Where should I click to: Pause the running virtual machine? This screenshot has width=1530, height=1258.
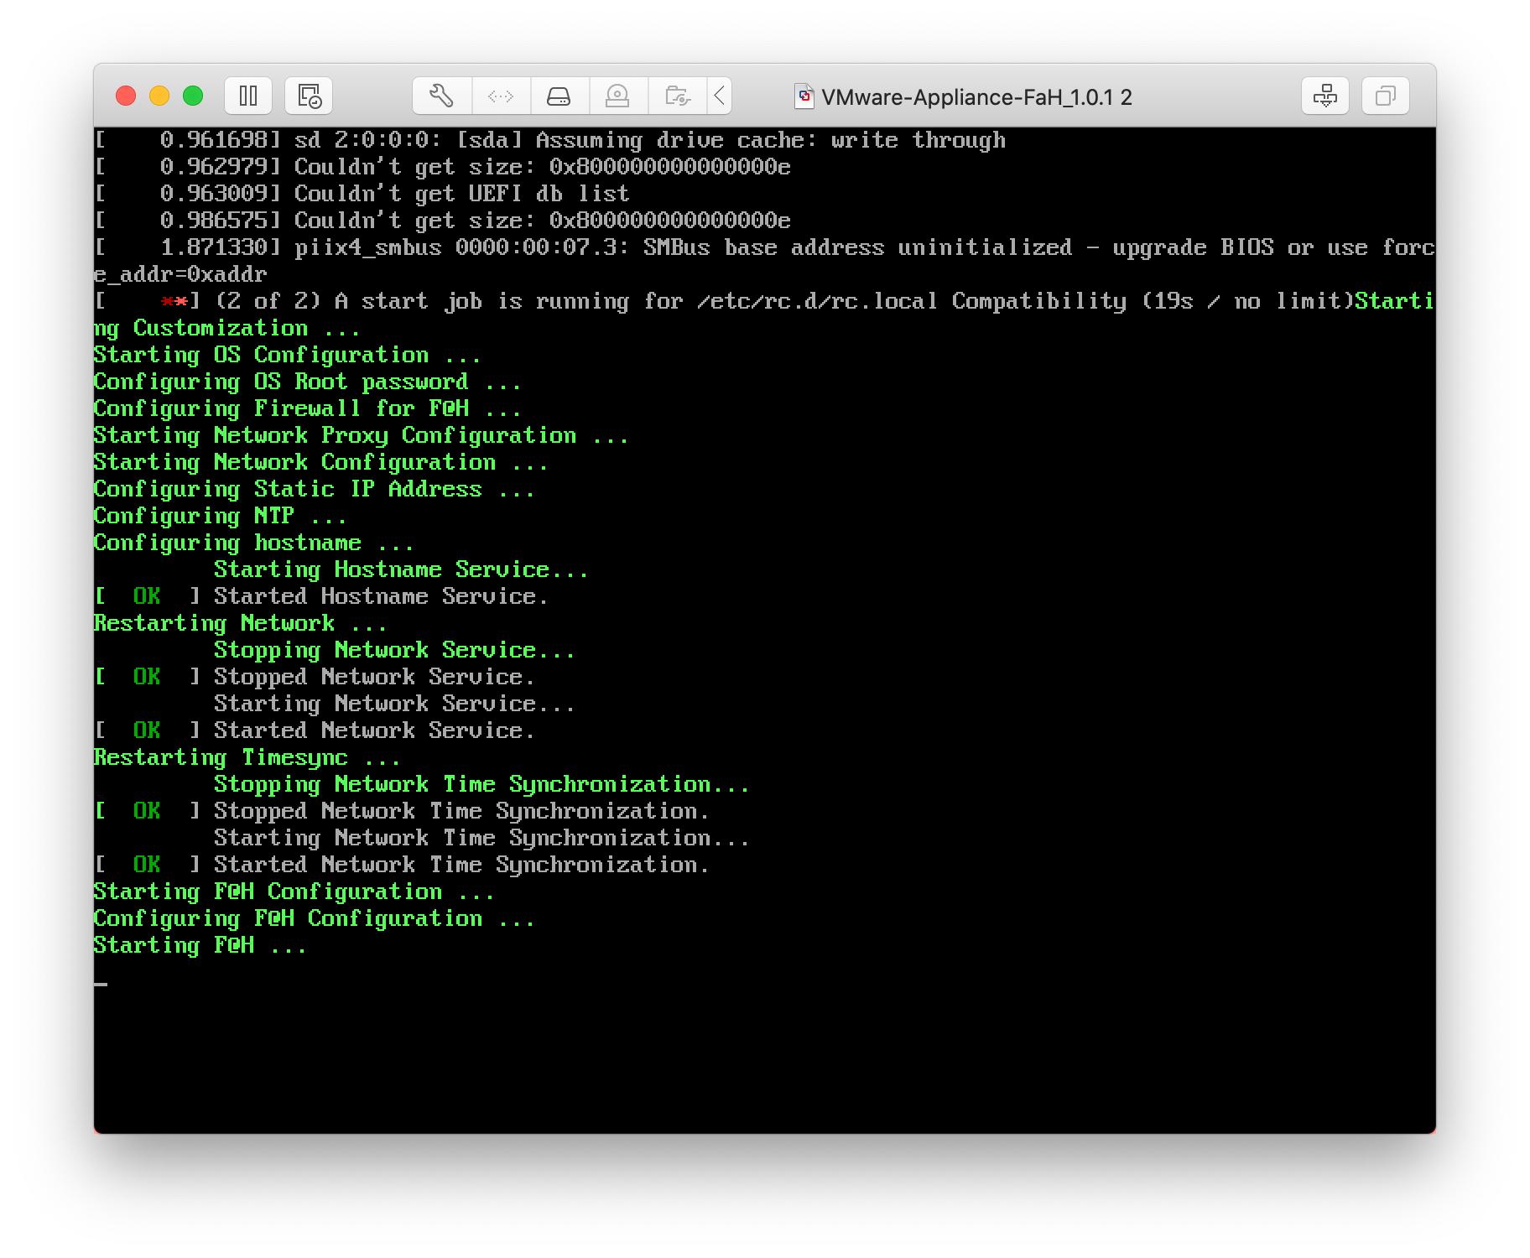coord(248,96)
